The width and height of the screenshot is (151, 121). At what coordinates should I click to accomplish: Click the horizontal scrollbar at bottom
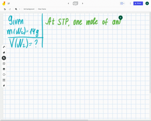(x=44, y=120)
